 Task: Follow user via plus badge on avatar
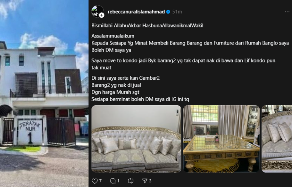pyautogui.click(x=101, y=15)
